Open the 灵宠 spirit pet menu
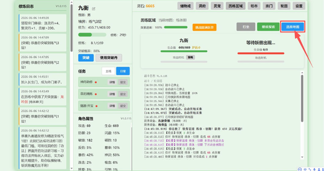 (x=217, y=6)
